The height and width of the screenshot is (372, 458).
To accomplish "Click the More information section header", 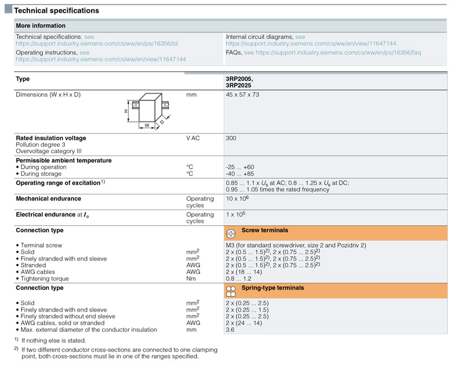I will 41,26.
